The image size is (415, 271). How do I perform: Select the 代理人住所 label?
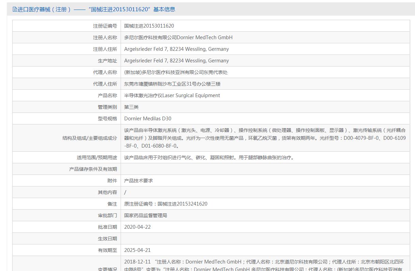(x=105, y=84)
